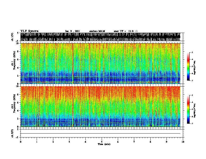Click inside the ch.1 spectrogram panel

[x=100, y=63]
